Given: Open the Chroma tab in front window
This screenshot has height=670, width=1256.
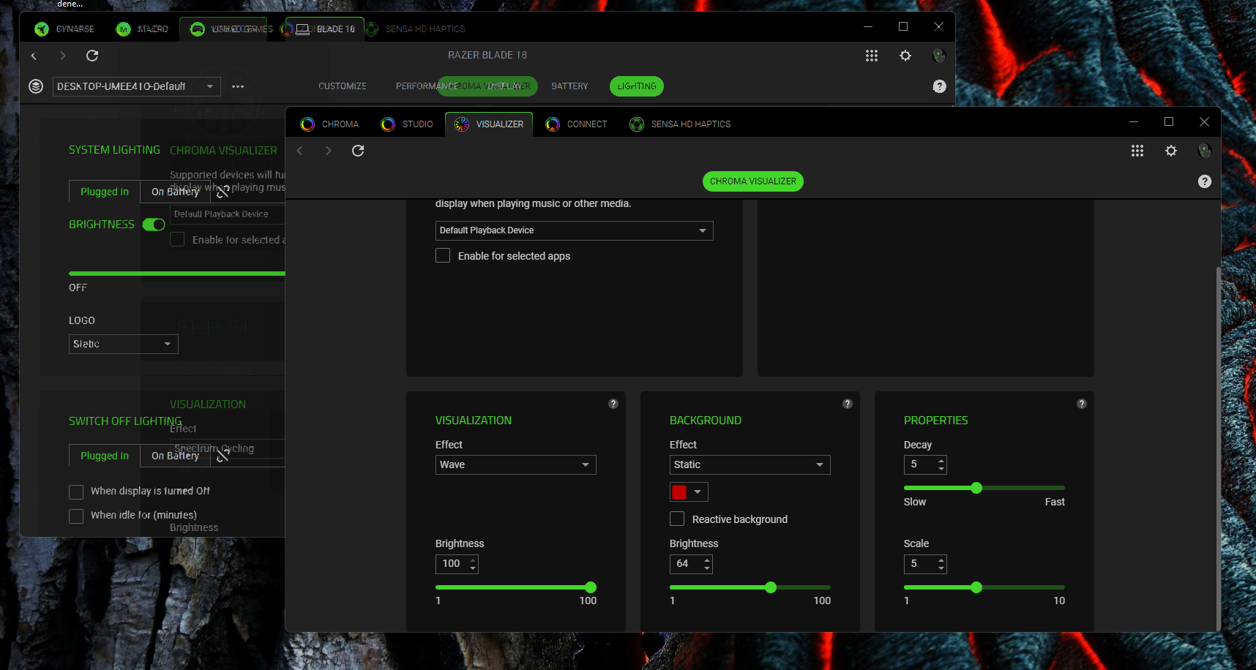Looking at the screenshot, I should [329, 124].
